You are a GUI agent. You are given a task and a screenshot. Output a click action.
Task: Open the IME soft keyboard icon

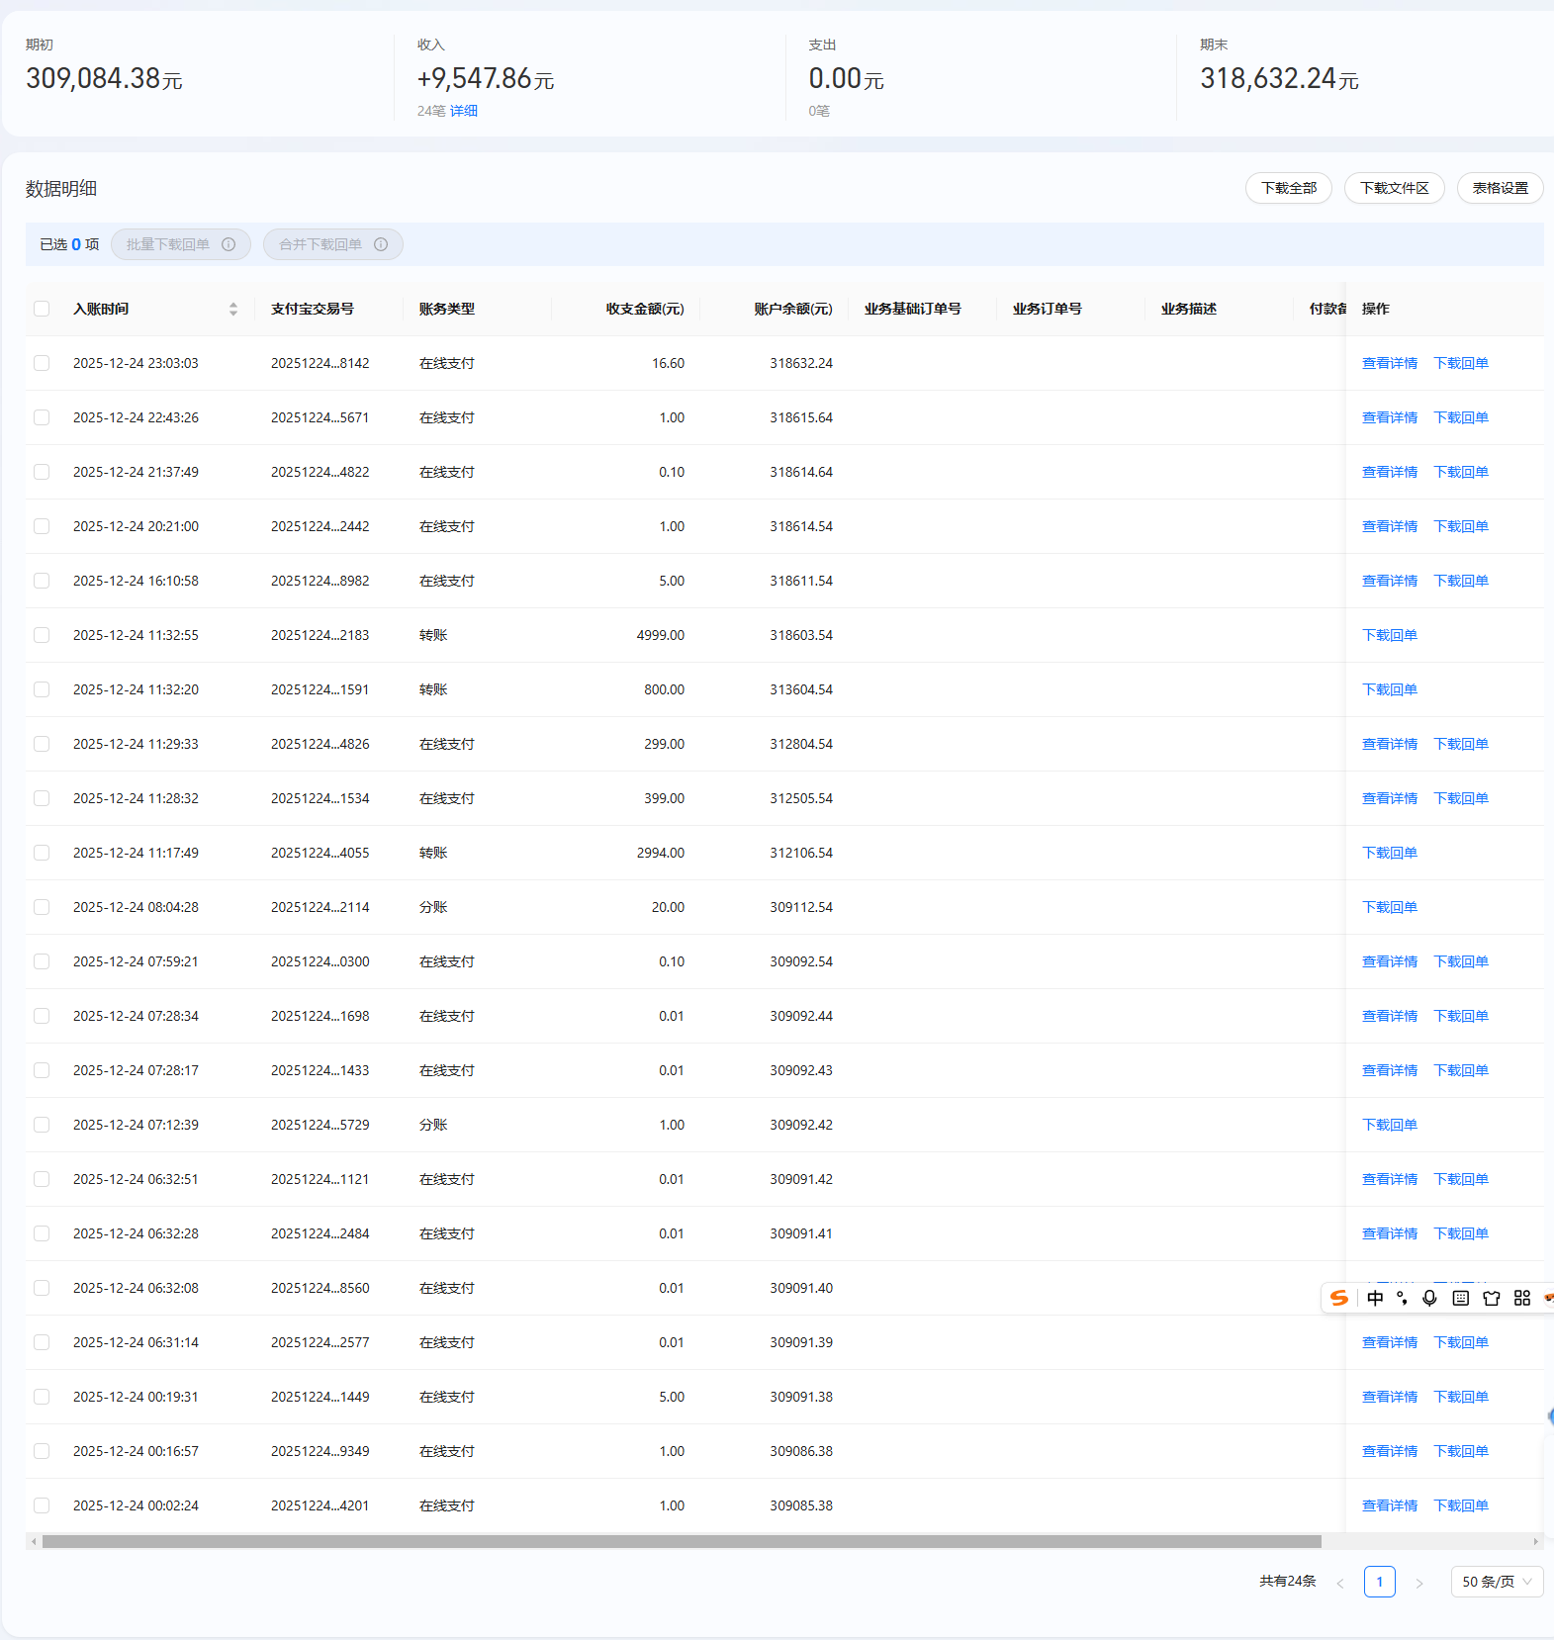1460,1298
